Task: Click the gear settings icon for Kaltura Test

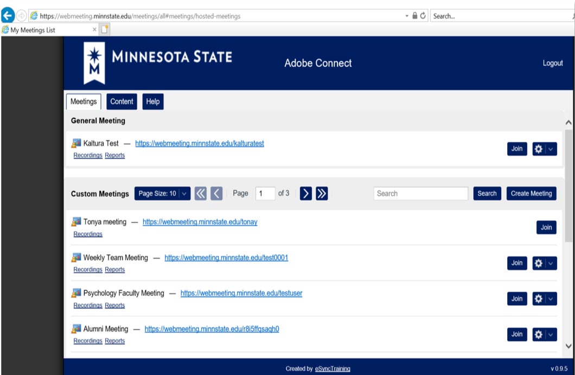Action: [x=538, y=148]
